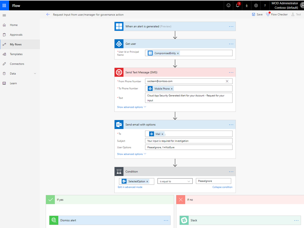Screen dimensions: 304x228
Task: Click the User Id or Principal Name field
Action: (x=189, y=53)
